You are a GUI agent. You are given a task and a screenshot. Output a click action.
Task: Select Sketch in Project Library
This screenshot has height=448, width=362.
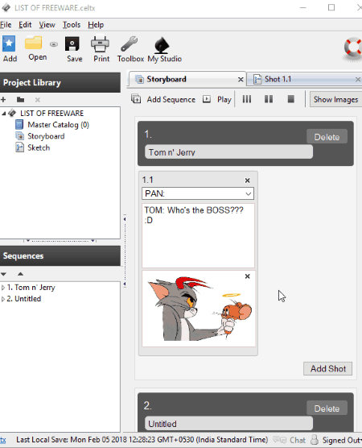[39, 147]
